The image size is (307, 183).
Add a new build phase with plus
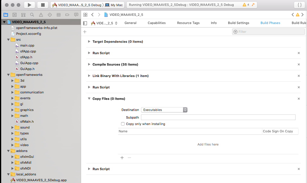click(85, 32)
